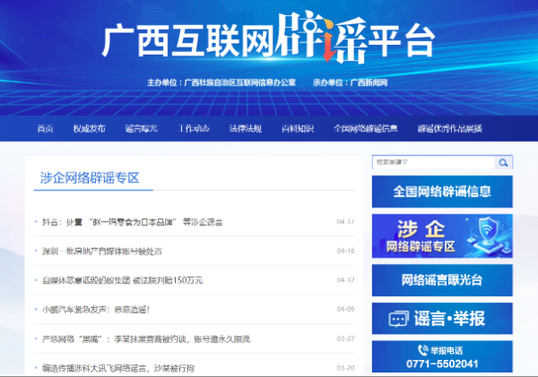
Task: Click inside the keyword search field
Action: (432, 162)
